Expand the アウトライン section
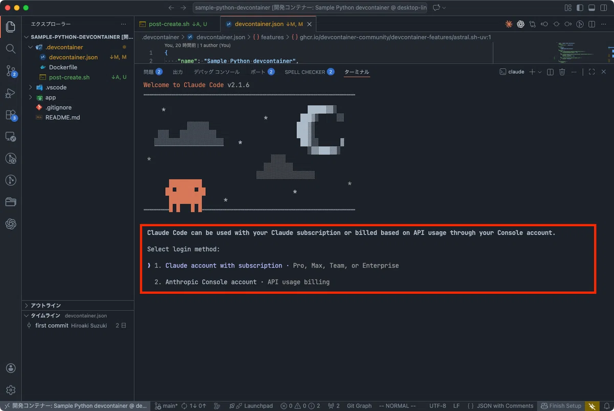 coord(78,306)
